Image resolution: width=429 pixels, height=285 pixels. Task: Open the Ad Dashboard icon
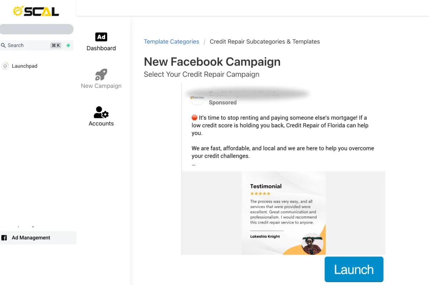point(101,37)
